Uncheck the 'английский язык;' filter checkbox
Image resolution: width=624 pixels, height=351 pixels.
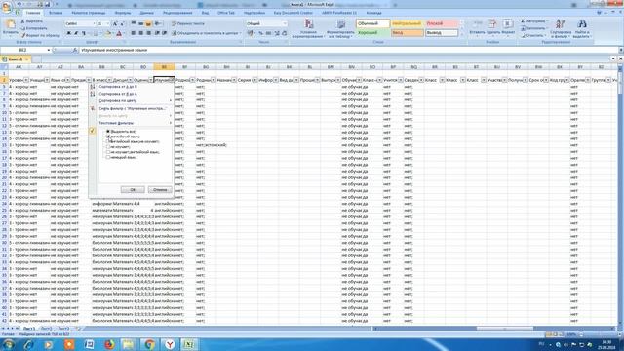pos(108,136)
